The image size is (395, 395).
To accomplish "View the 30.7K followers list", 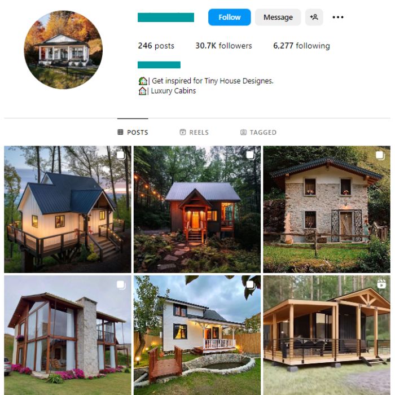I will [x=223, y=46].
